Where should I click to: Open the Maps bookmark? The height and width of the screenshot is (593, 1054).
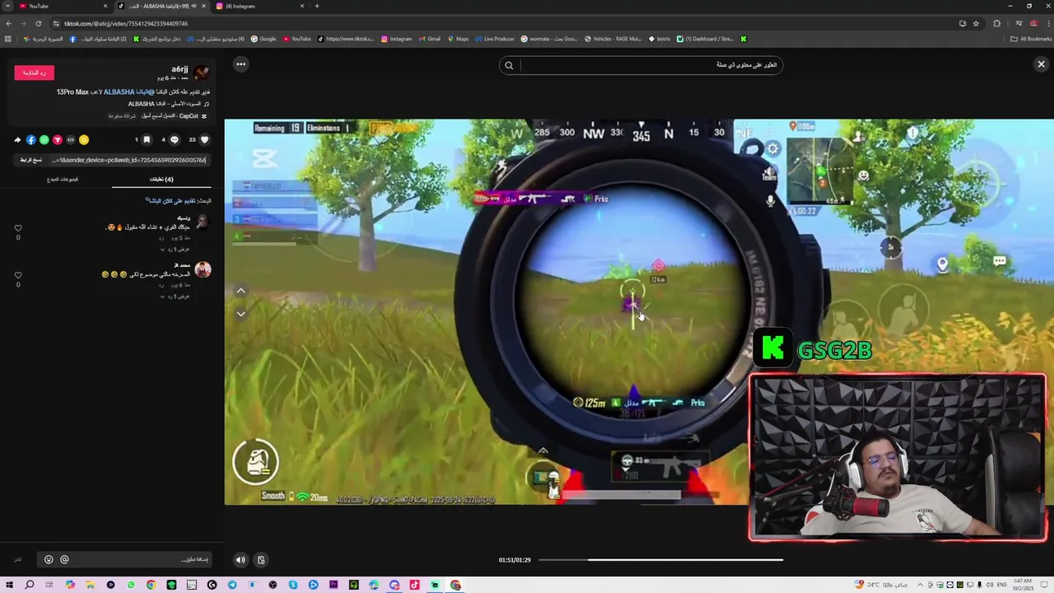(x=458, y=39)
